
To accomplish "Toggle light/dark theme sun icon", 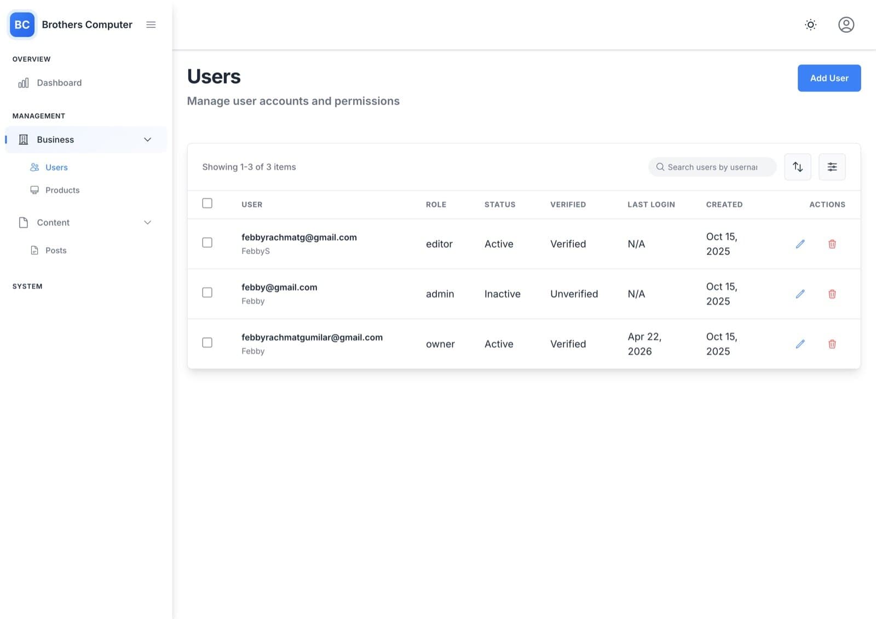I will tap(811, 25).
